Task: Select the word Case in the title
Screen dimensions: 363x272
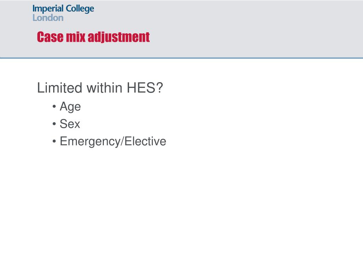Action: click(50, 37)
